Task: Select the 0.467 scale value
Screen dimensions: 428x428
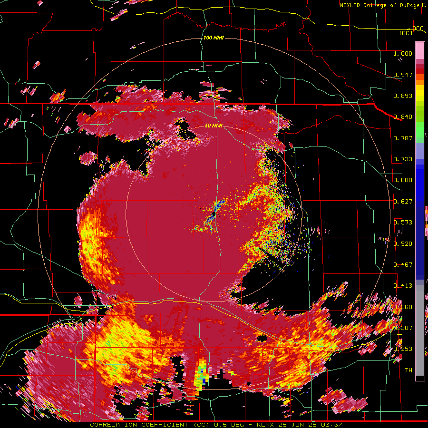Action: 403,265
